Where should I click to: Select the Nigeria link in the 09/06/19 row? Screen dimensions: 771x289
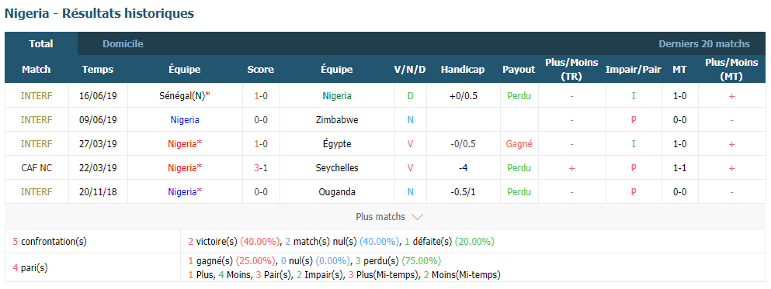tap(185, 120)
